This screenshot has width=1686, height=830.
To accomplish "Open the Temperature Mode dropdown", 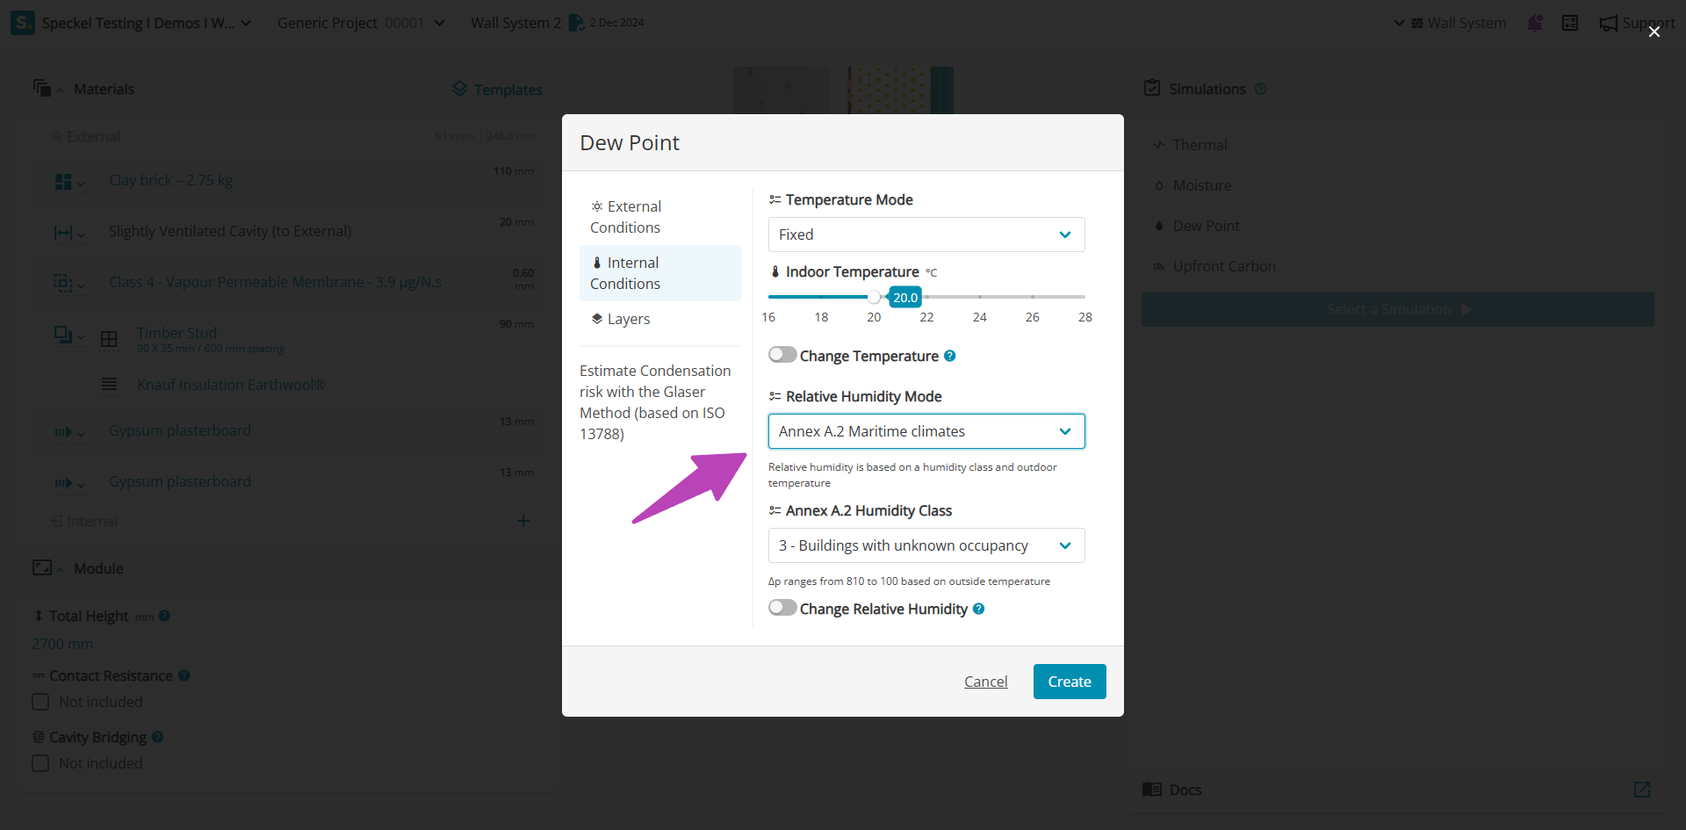I will point(926,235).
